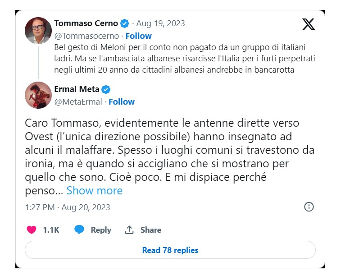Click the pink heart like icon
The image size is (350, 276).
click(x=32, y=230)
